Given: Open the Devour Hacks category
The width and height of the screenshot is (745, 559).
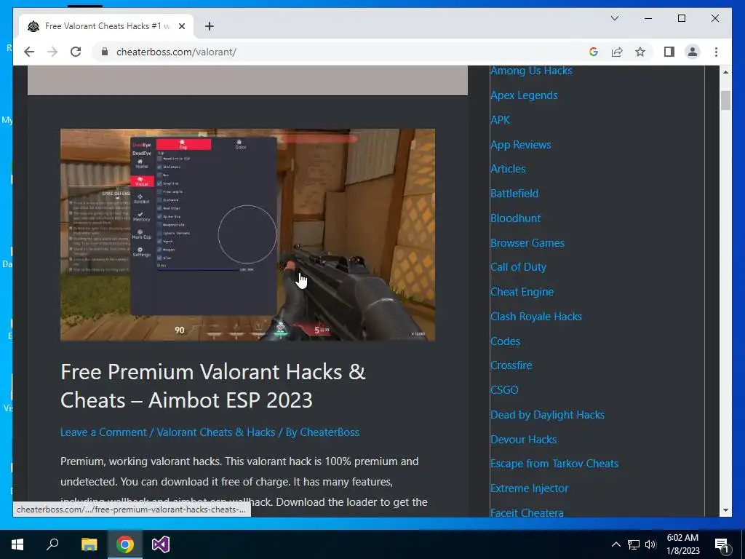Looking at the screenshot, I should [524, 439].
